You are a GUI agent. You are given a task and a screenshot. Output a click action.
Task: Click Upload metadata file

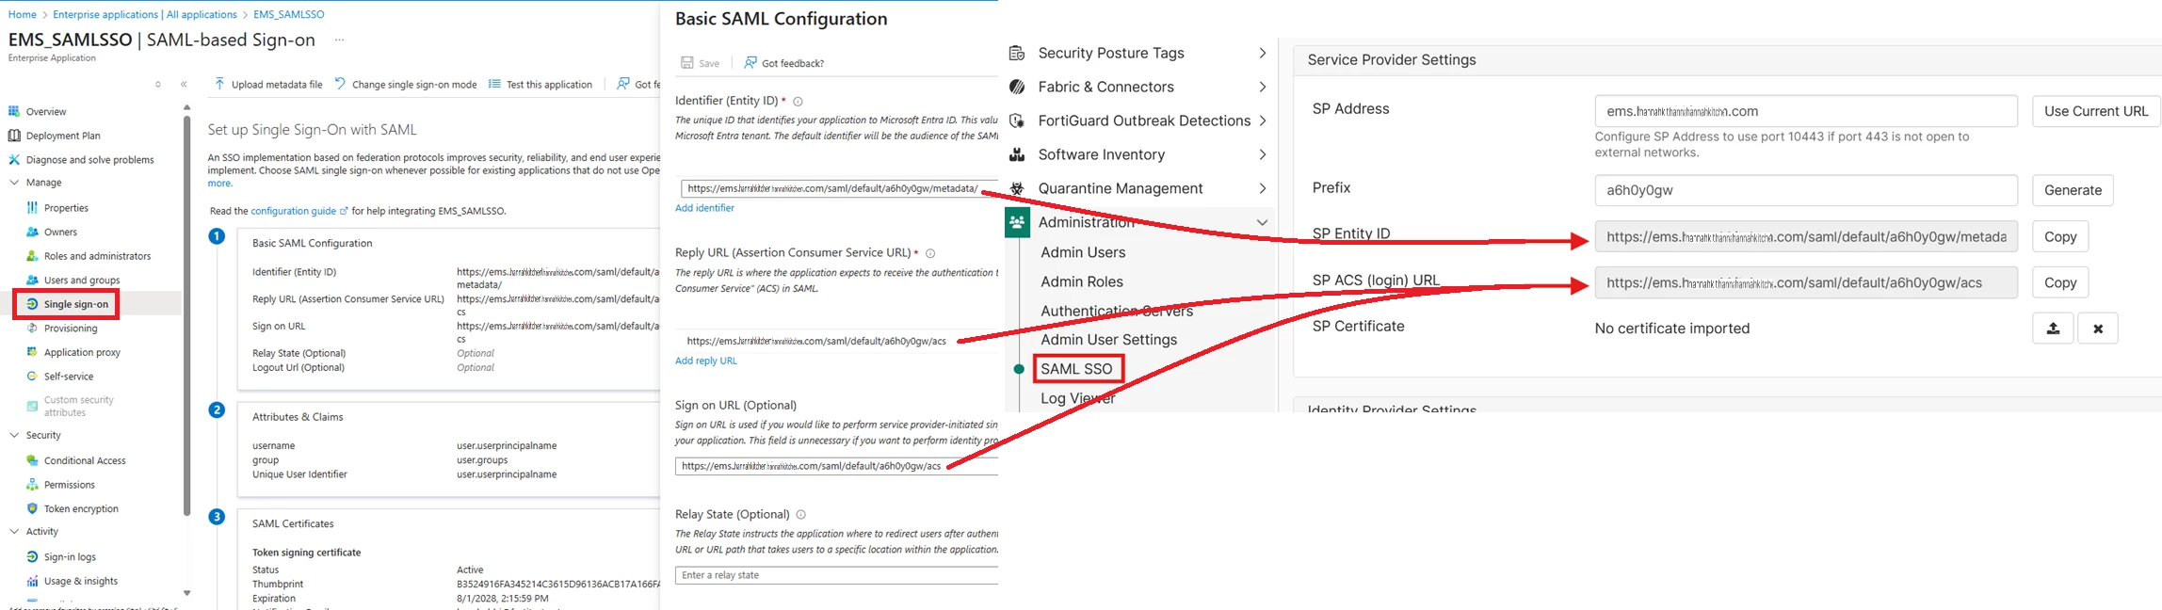pos(268,84)
